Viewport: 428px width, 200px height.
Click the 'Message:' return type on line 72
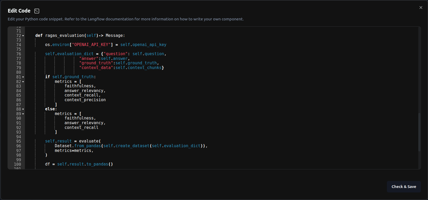pos(115,36)
